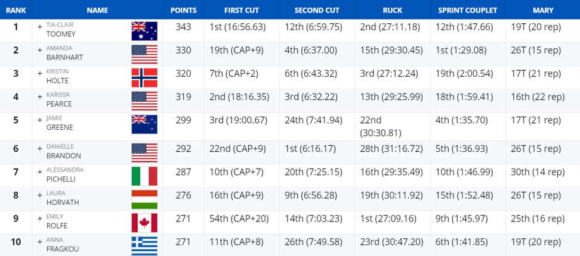Screen dimensions: 580x256
Task: Expand Emily Rolfe's athlete details plus
Action: 40,218
